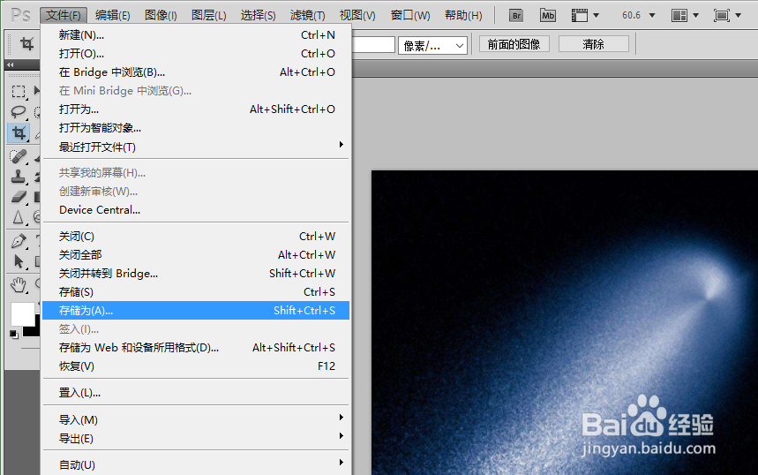The image size is (758, 475).
Task: Select the Clone Stamp tool
Action: [x=19, y=177]
